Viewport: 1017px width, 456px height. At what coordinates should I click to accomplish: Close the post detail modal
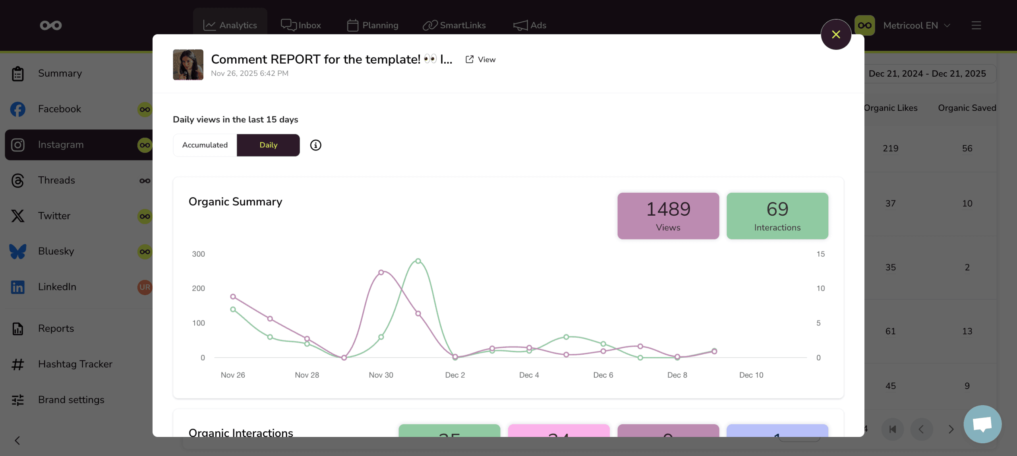pyautogui.click(x=836, y=35)
